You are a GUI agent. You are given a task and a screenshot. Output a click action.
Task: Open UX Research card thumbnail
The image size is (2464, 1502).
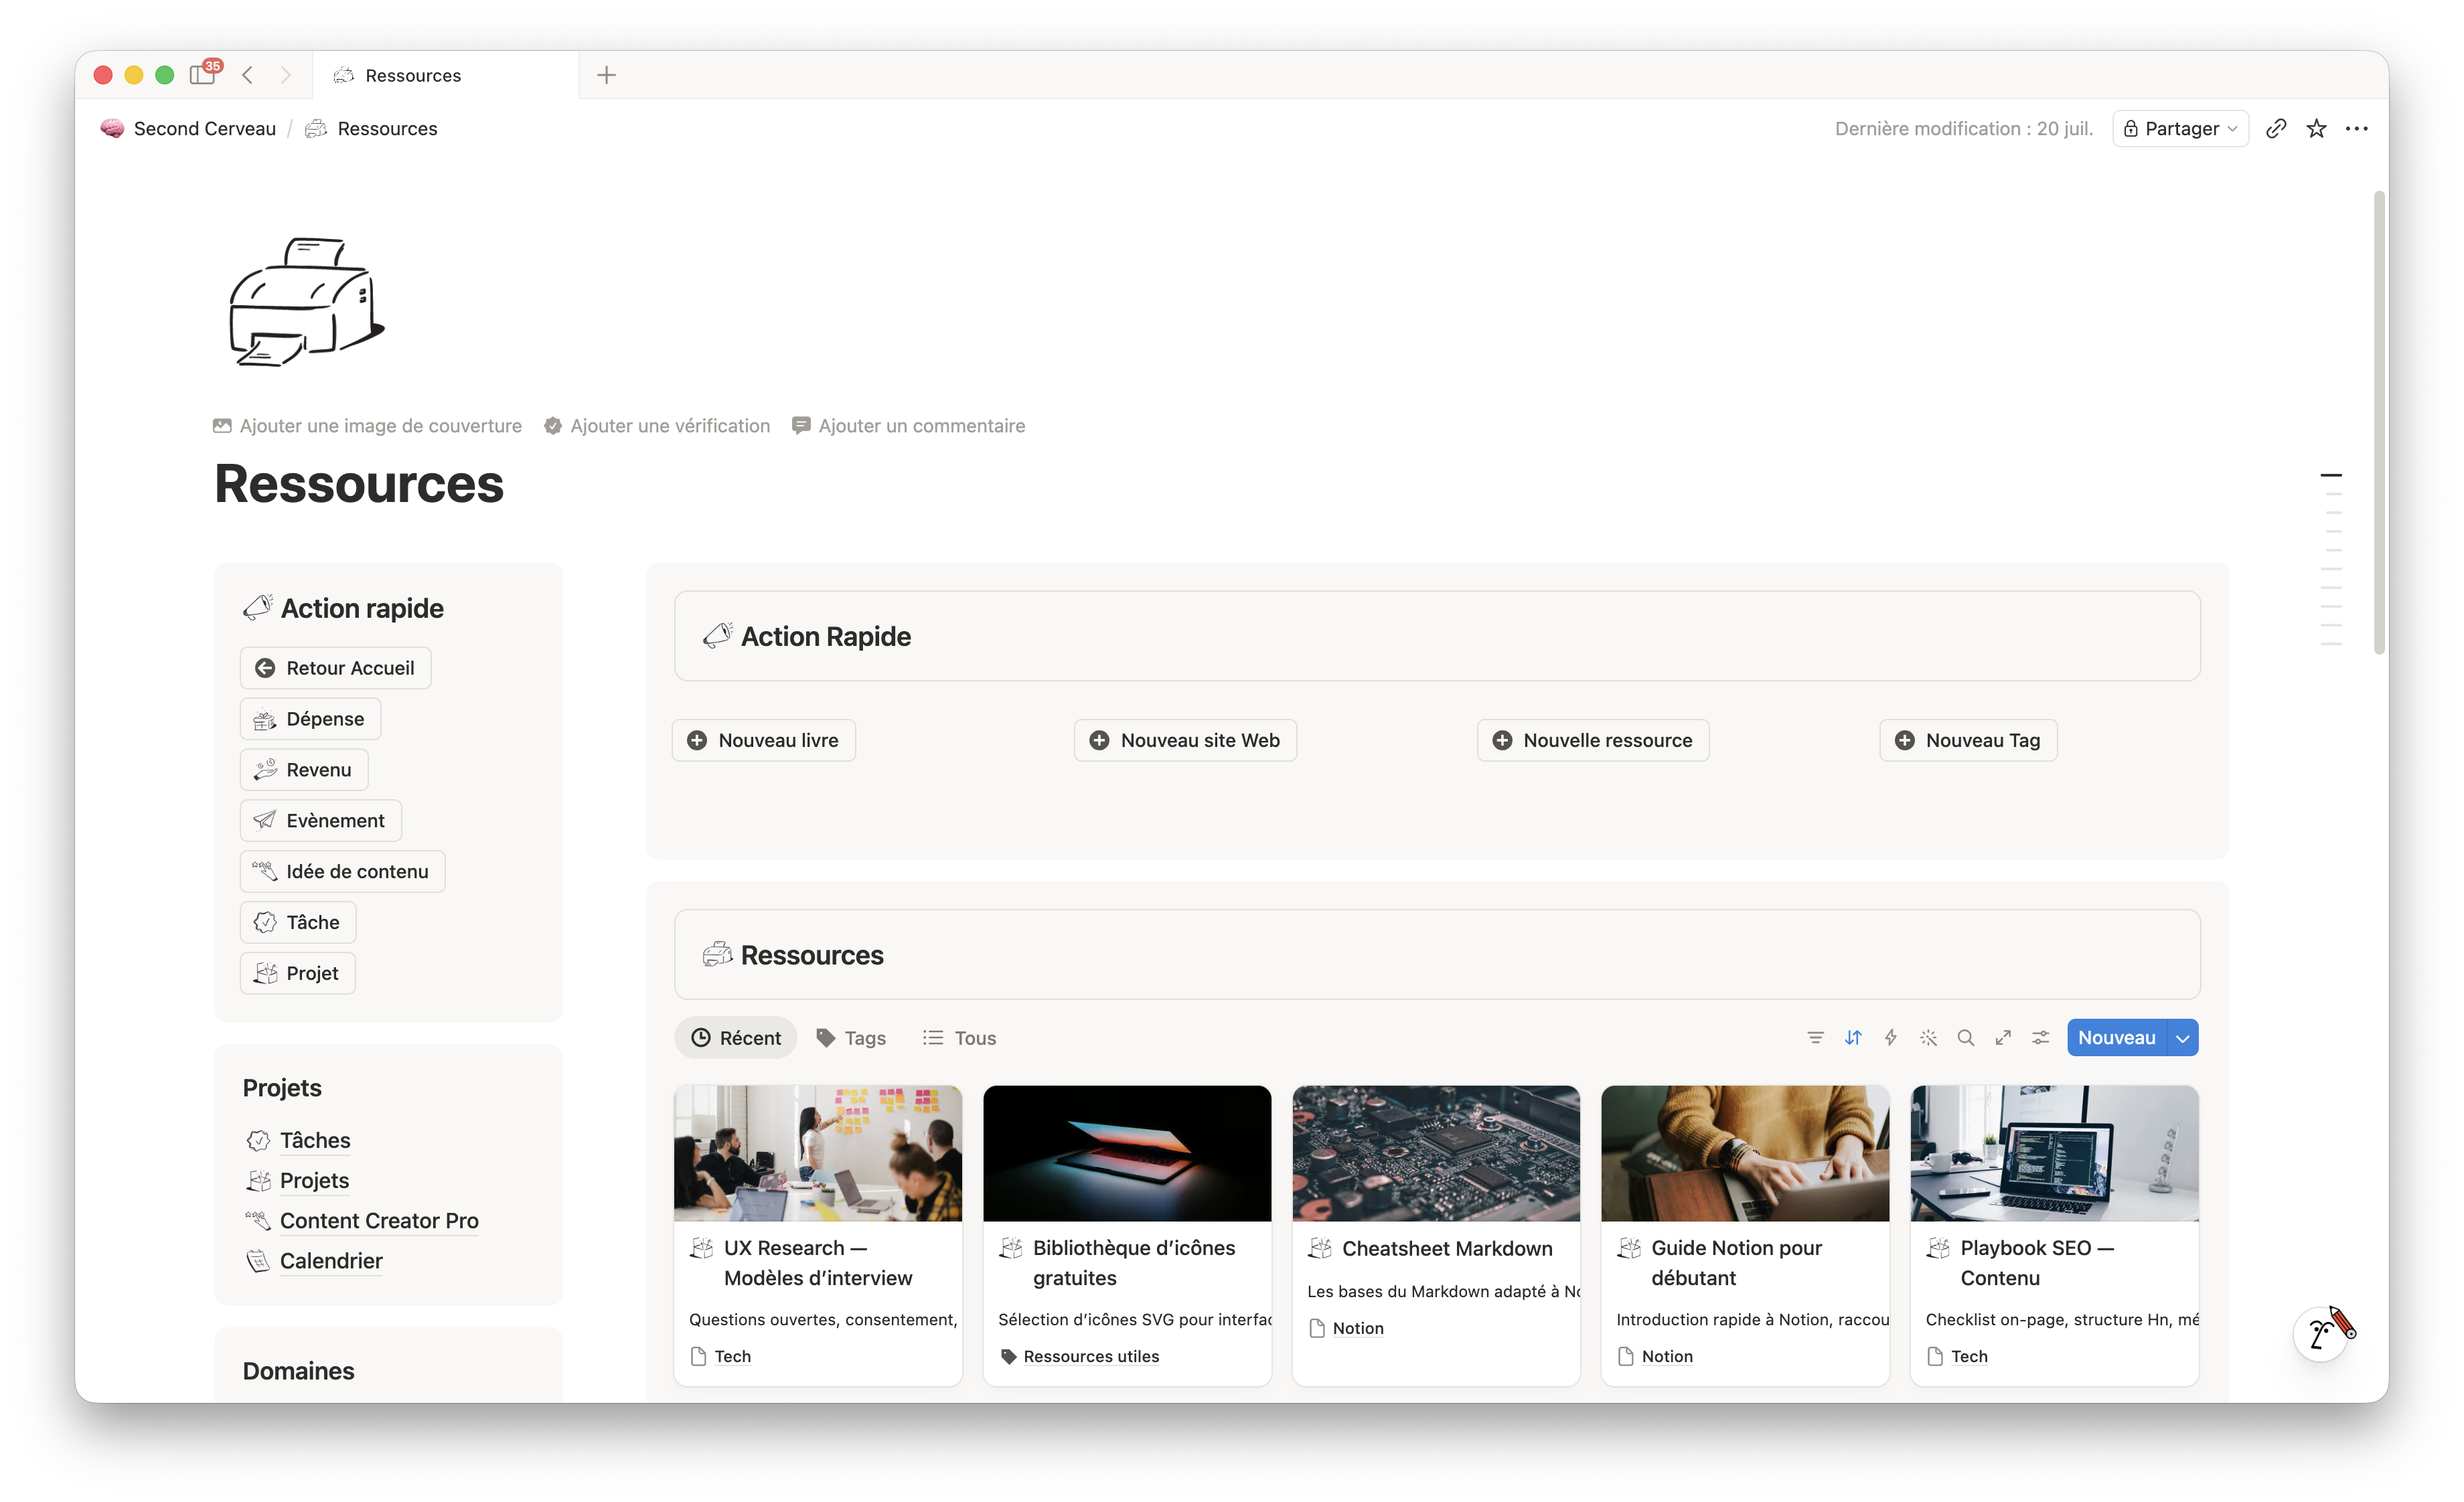tap(818, 1153)
